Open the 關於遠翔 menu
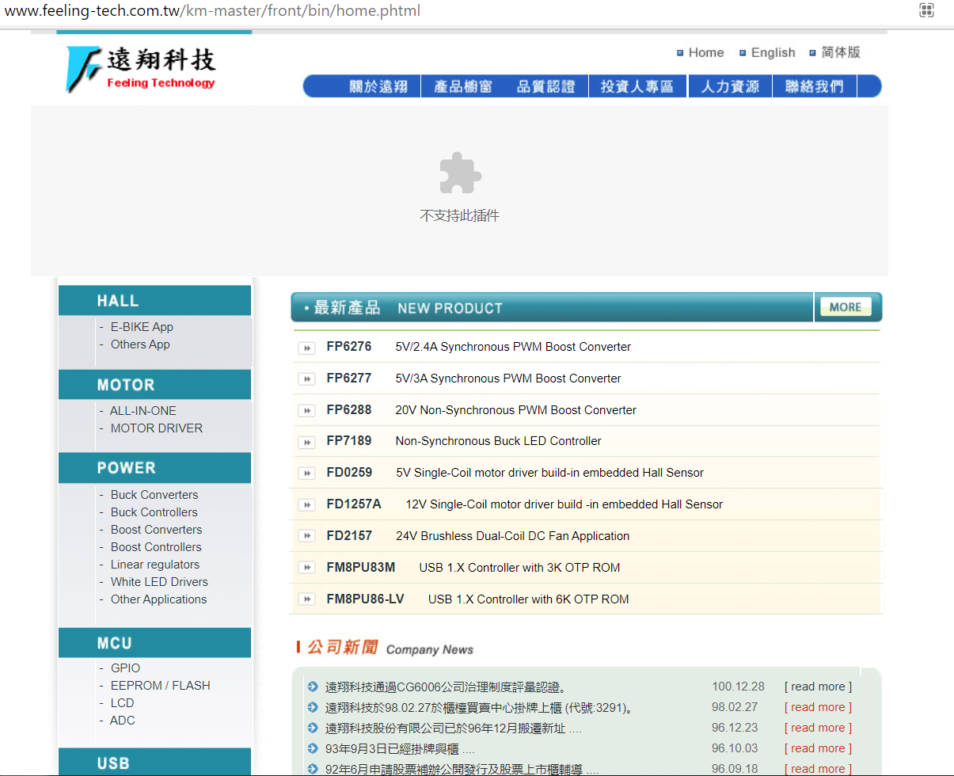 point(378,86)
